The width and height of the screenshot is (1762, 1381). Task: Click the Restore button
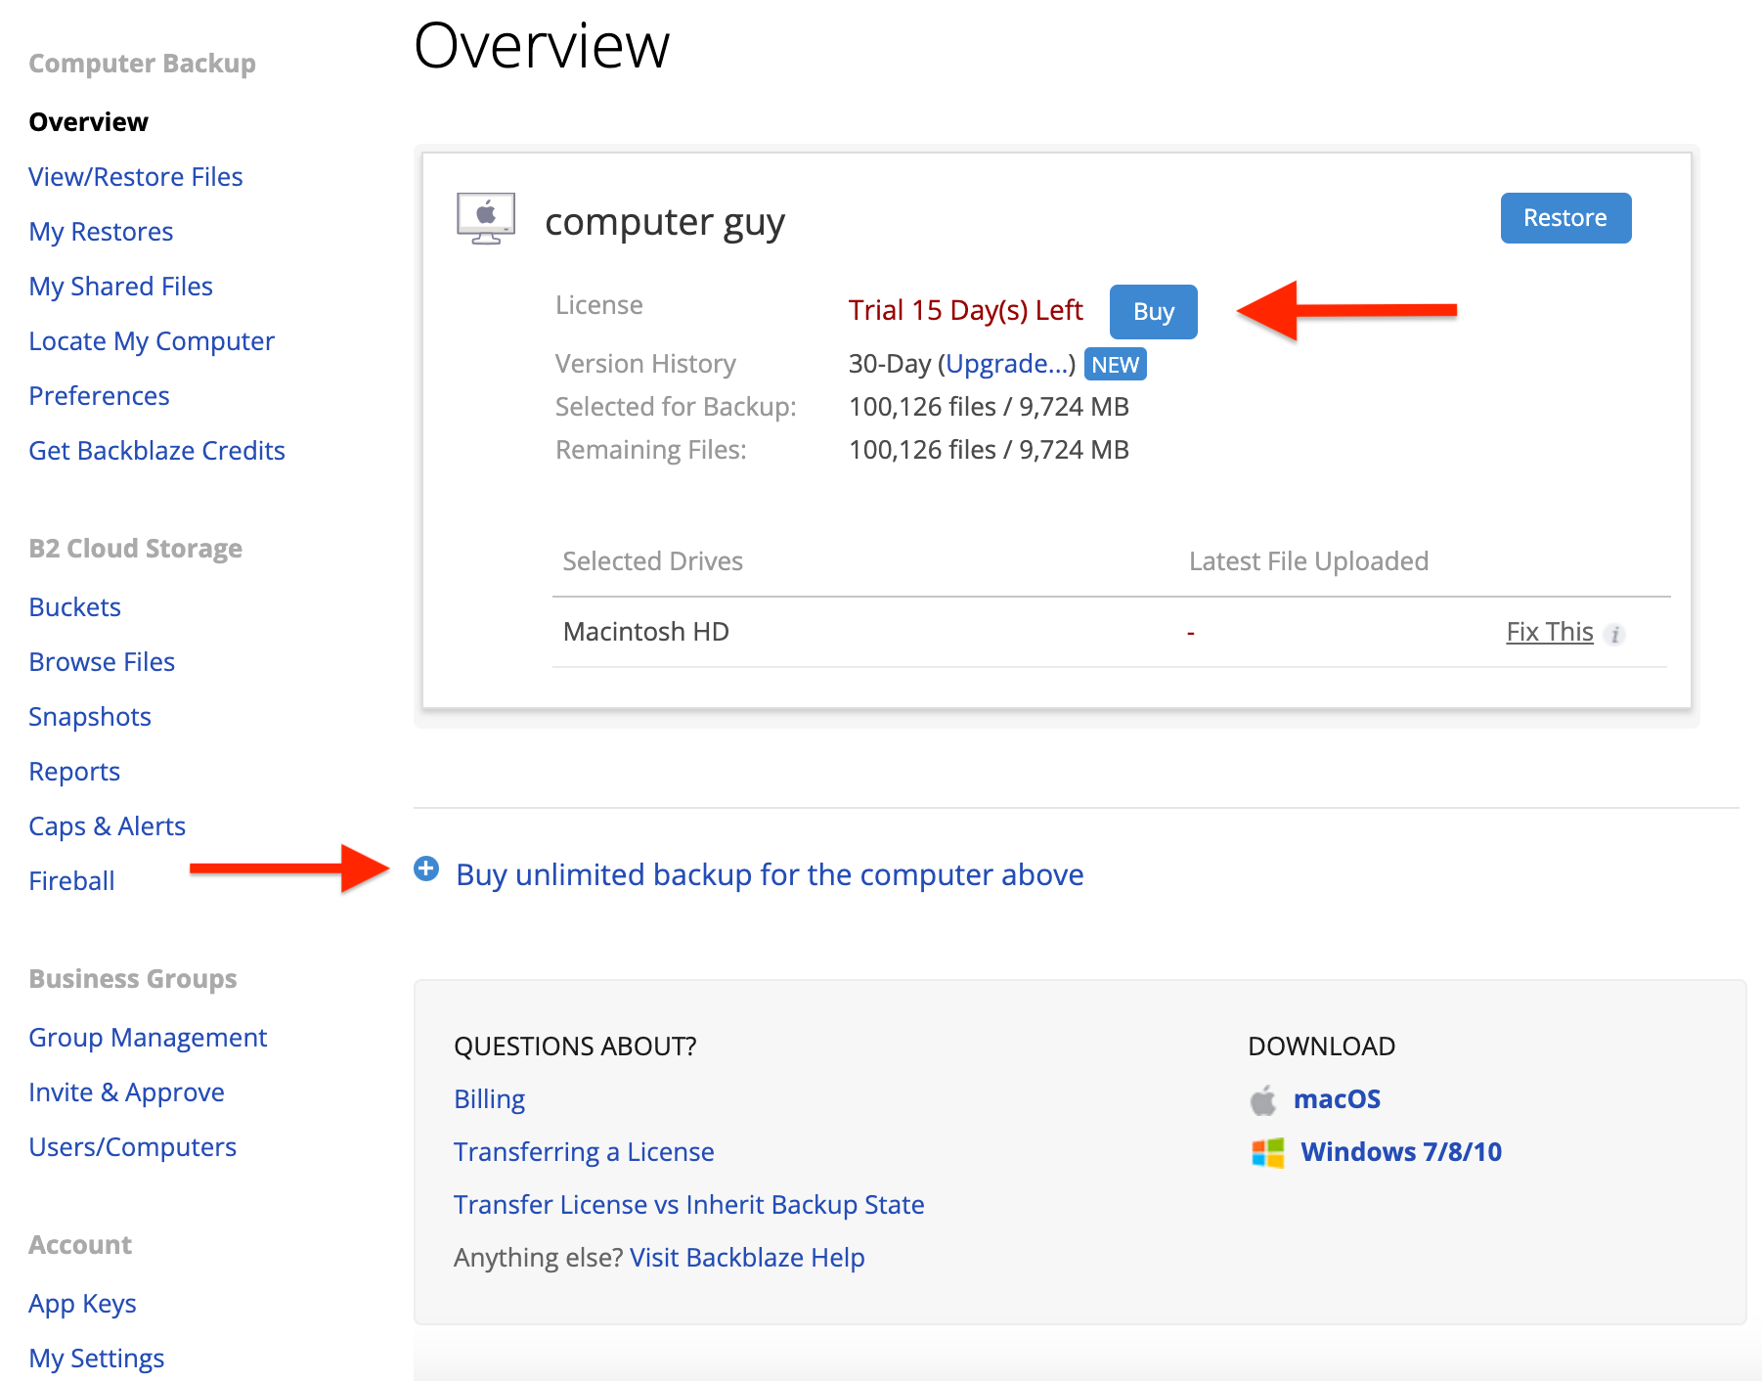pos(1565,218)
